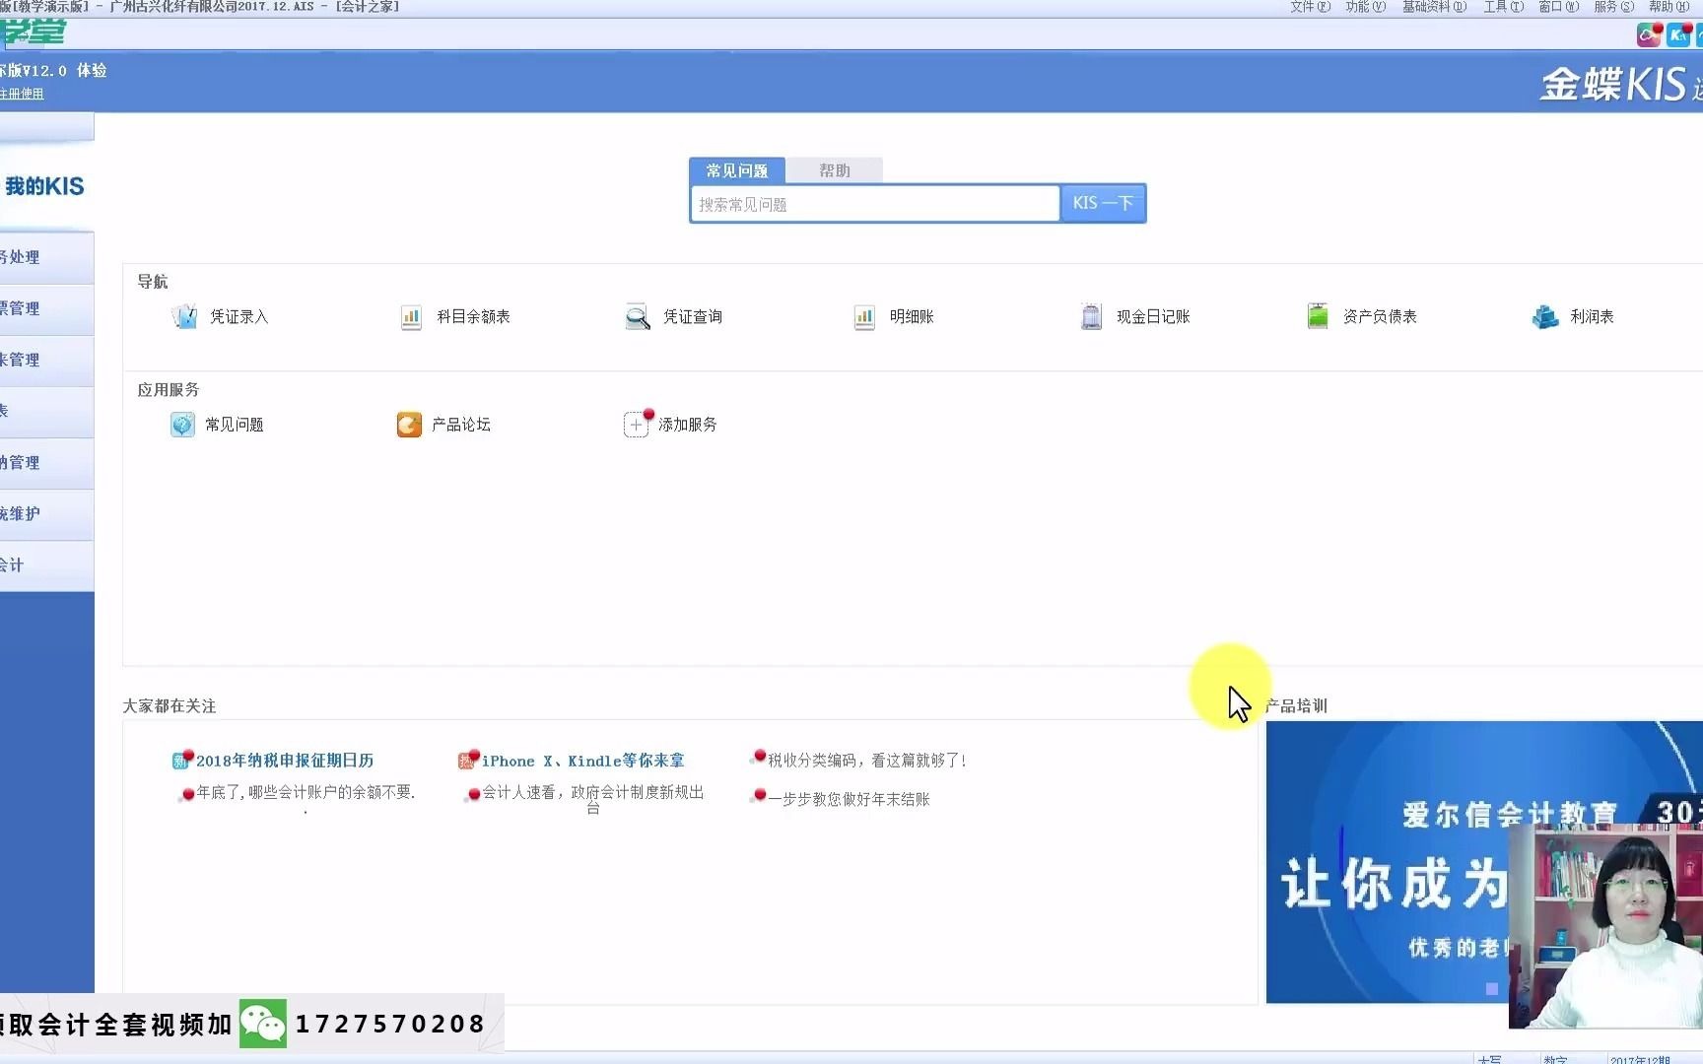Screen dimensions: 1703x1064
Task: Click the 注册使用 link
Action: tap(22, 94)
